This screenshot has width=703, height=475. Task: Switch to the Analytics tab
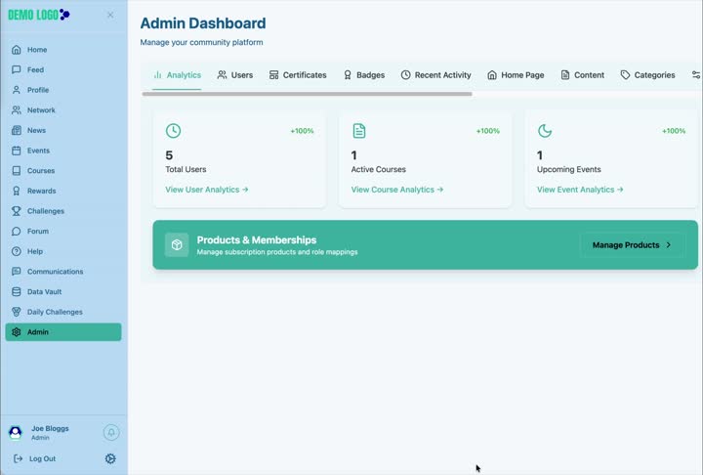pyautogui.click(x=177, y=75)
